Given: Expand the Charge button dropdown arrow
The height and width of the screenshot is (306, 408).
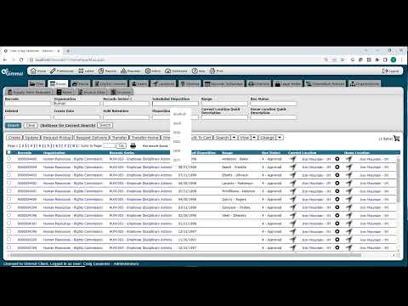Looking at the screenshot, I should coord(280,138).
